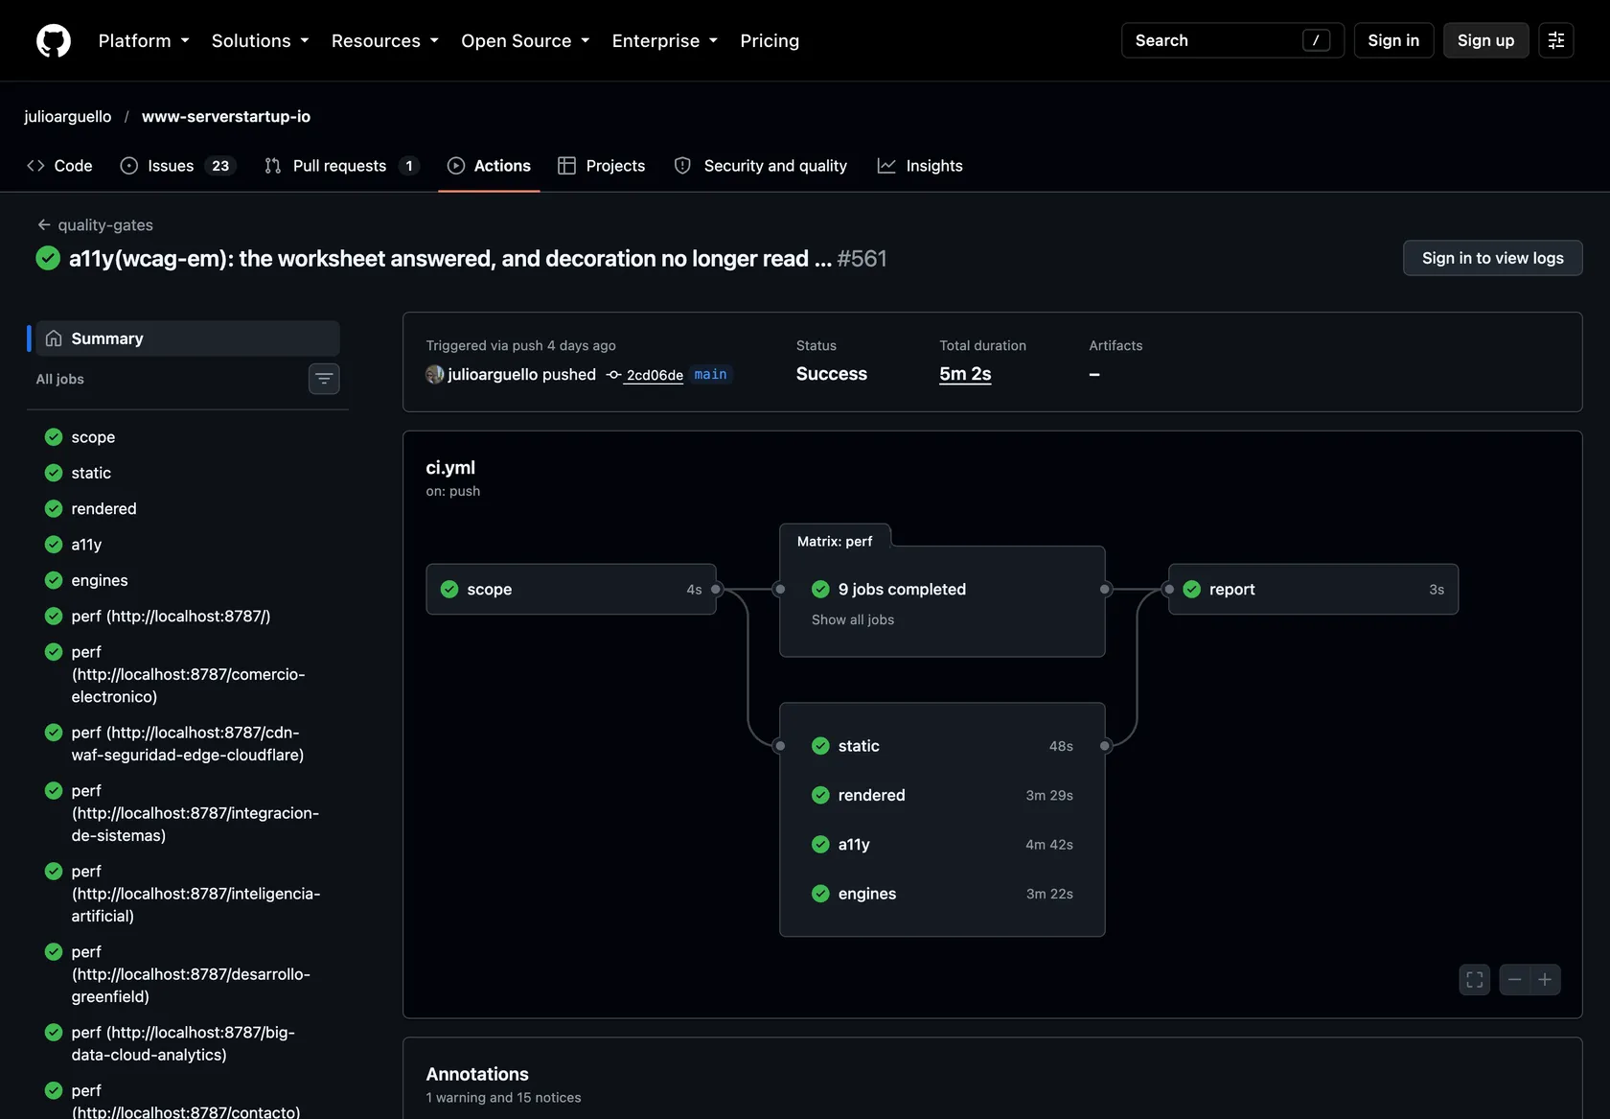
Task: Open Security and quality tab
Action: tap(761, 166)
